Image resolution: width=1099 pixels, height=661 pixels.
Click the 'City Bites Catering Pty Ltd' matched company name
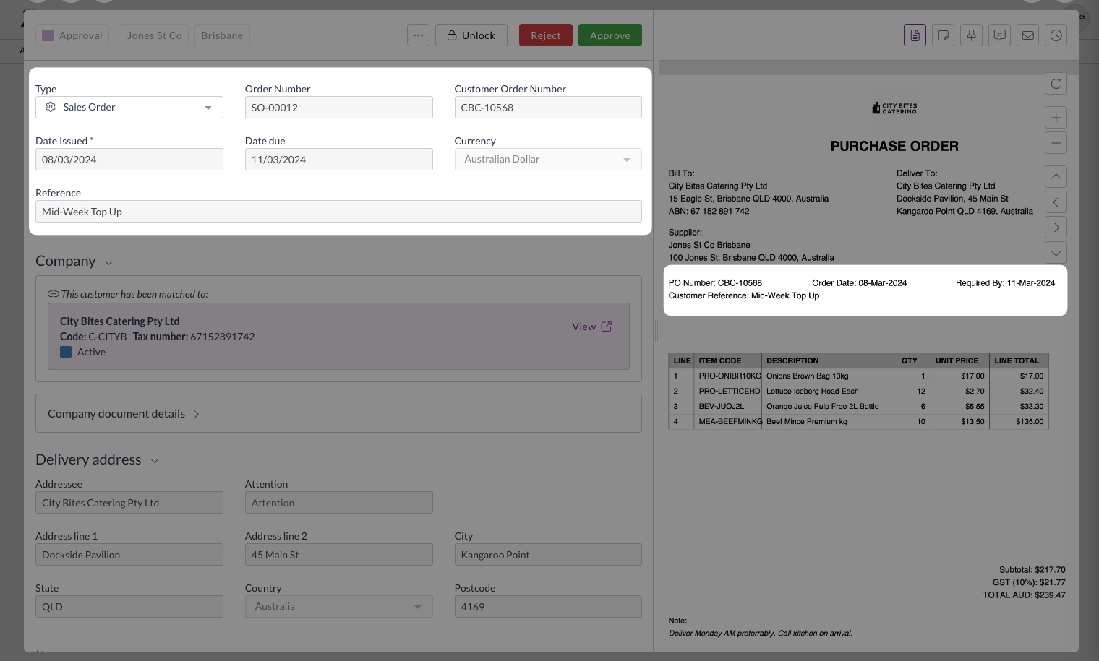tap(120, 321)
